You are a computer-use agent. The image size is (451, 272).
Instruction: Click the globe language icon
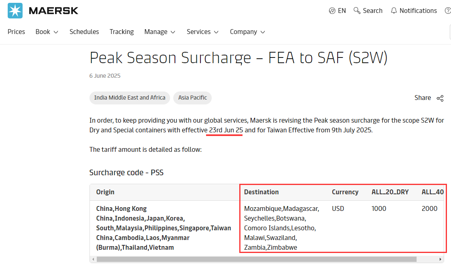(x=332, y=11)
